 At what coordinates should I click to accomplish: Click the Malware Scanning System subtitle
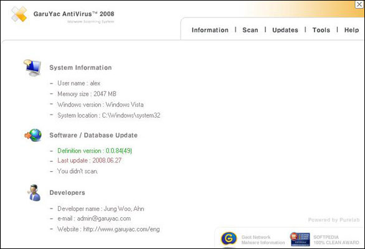coord(91,22)
